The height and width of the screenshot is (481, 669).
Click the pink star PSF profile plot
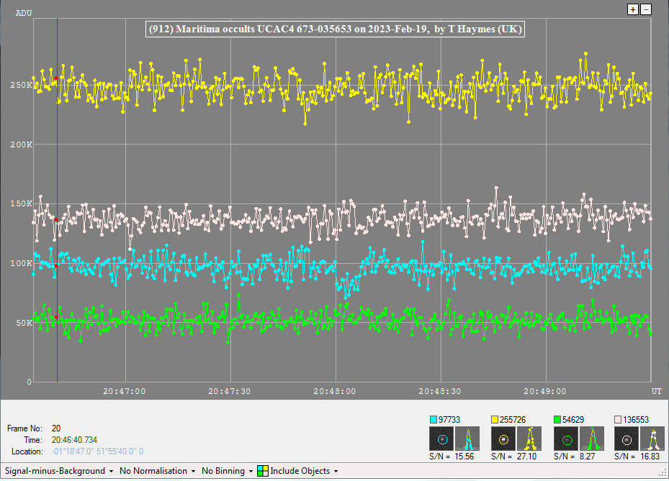tap(653, 438)
